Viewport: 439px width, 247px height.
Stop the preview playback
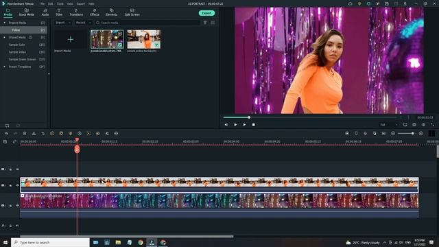(253, 125)
